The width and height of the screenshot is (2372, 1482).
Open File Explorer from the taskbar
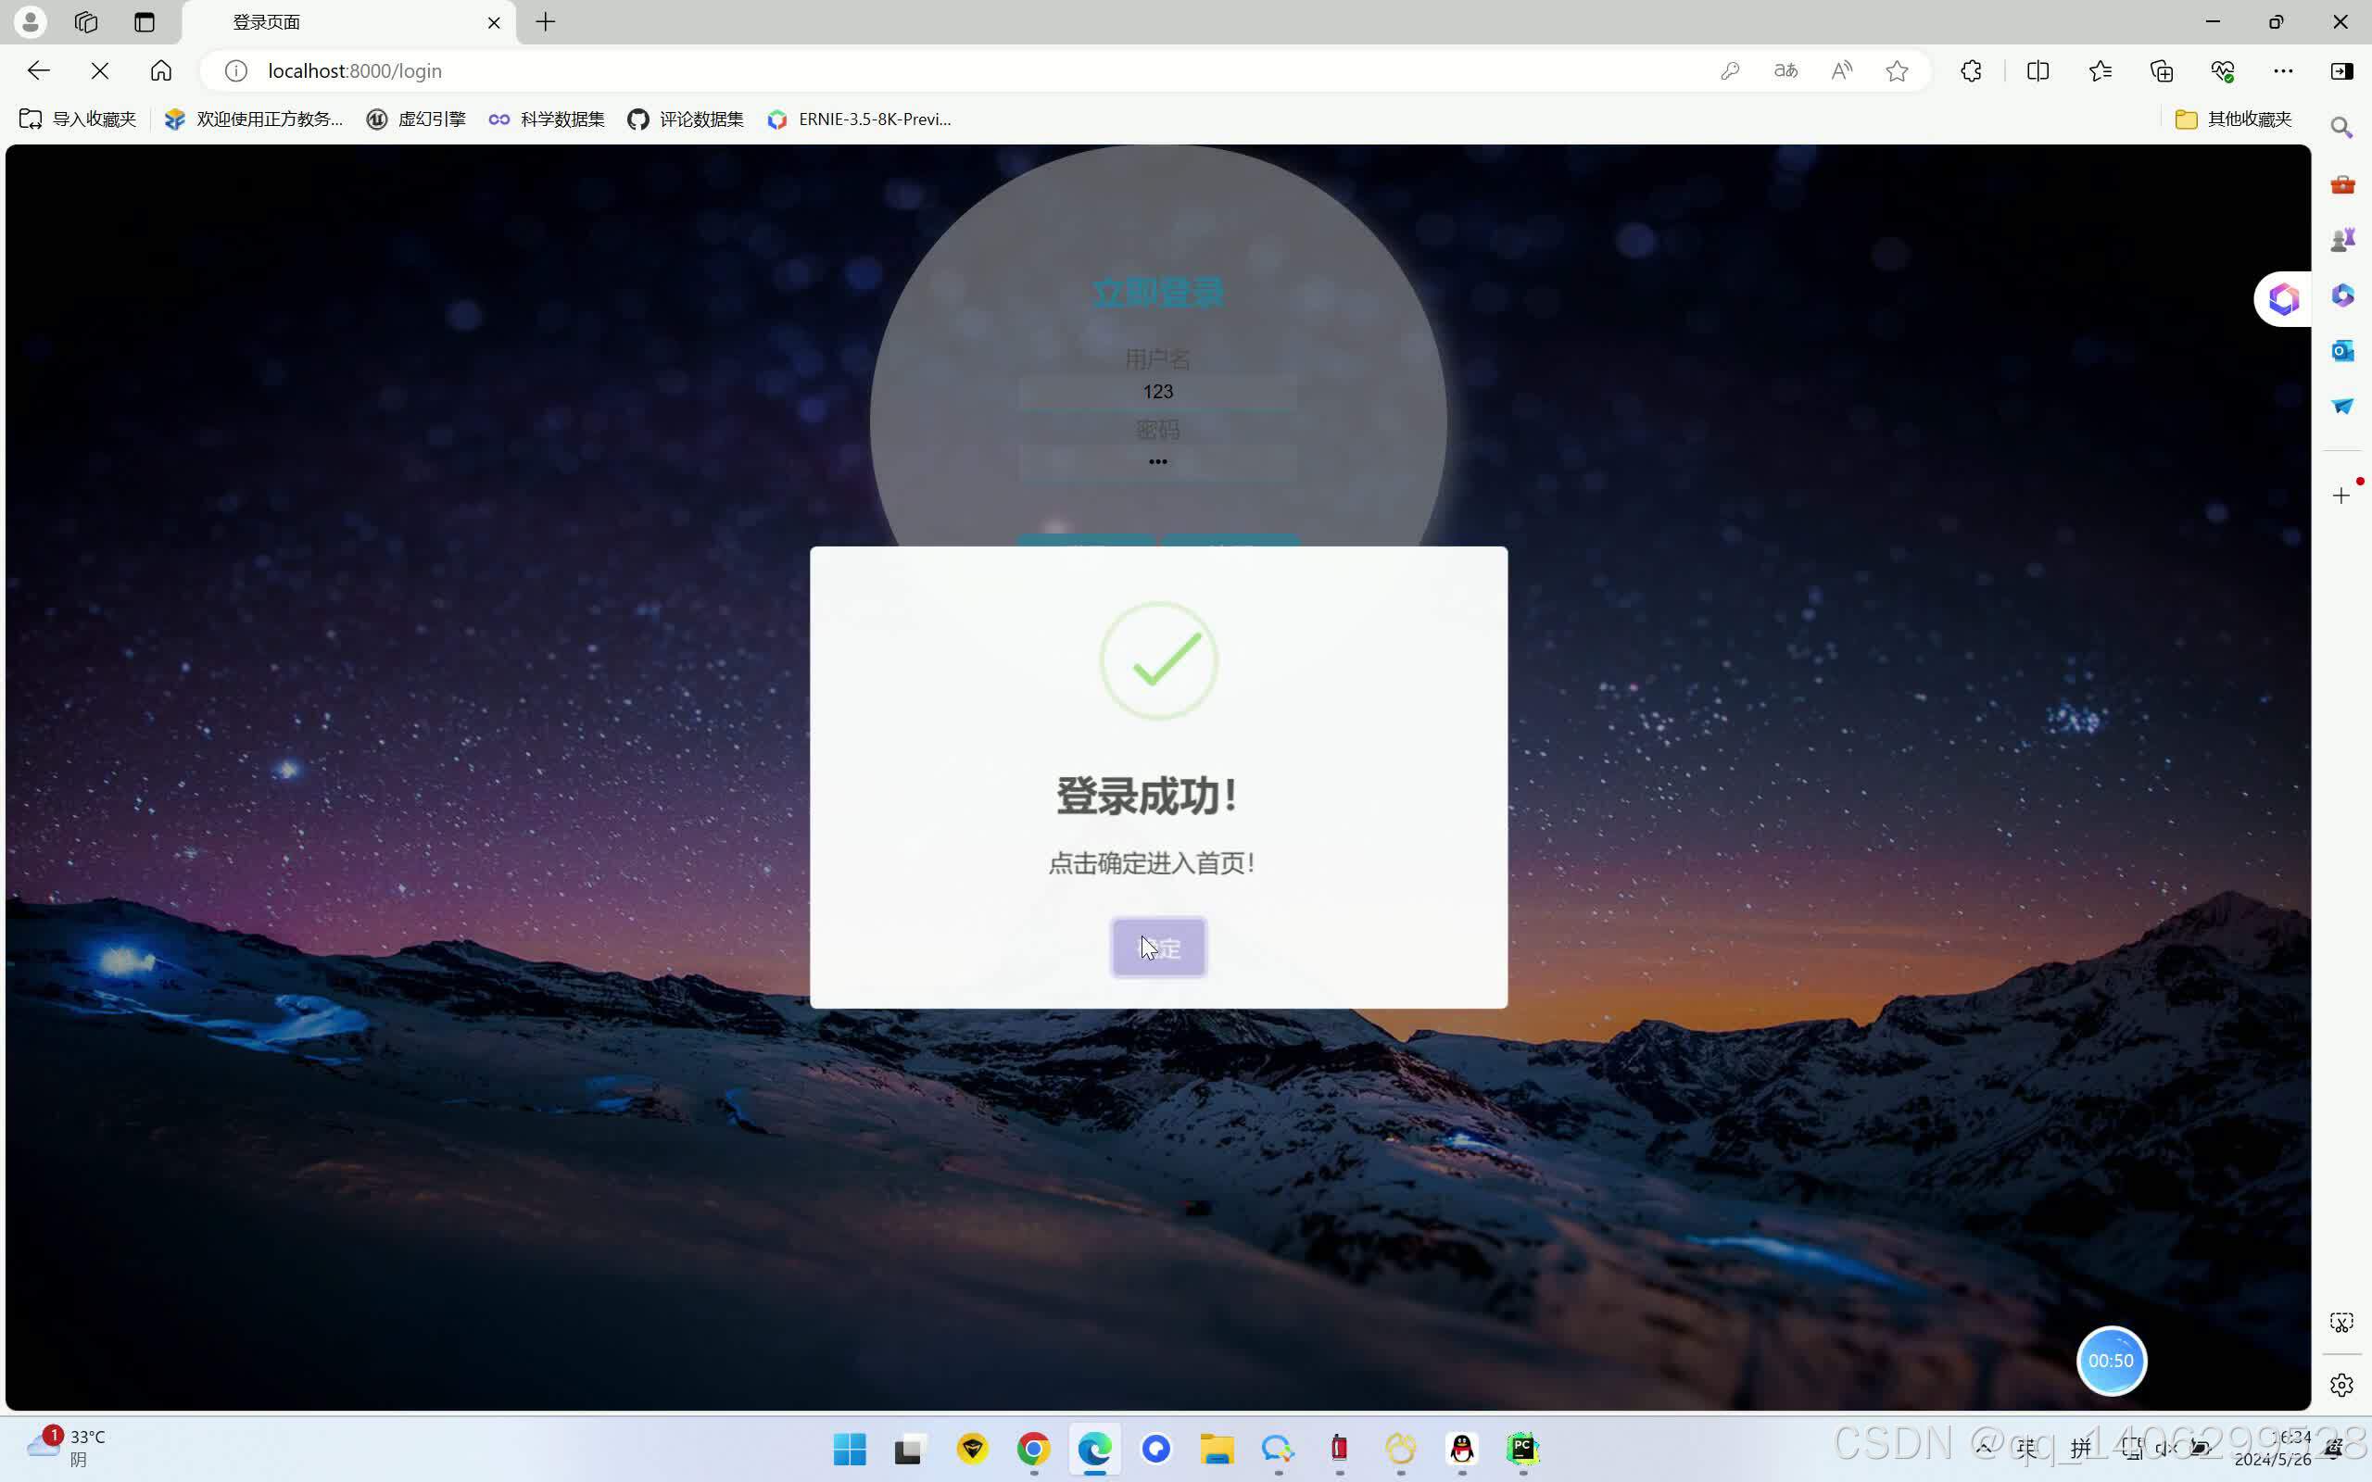tap(1217, 1449)
